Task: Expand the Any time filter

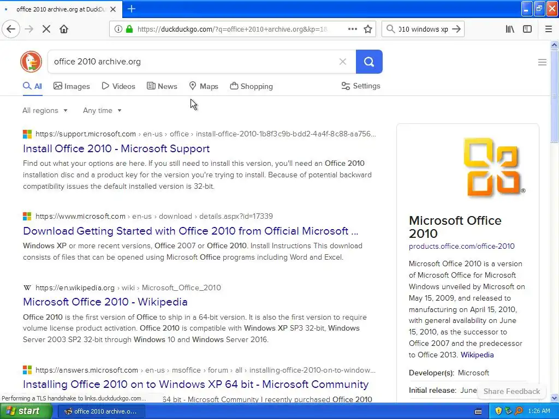Action: point(102,110)
